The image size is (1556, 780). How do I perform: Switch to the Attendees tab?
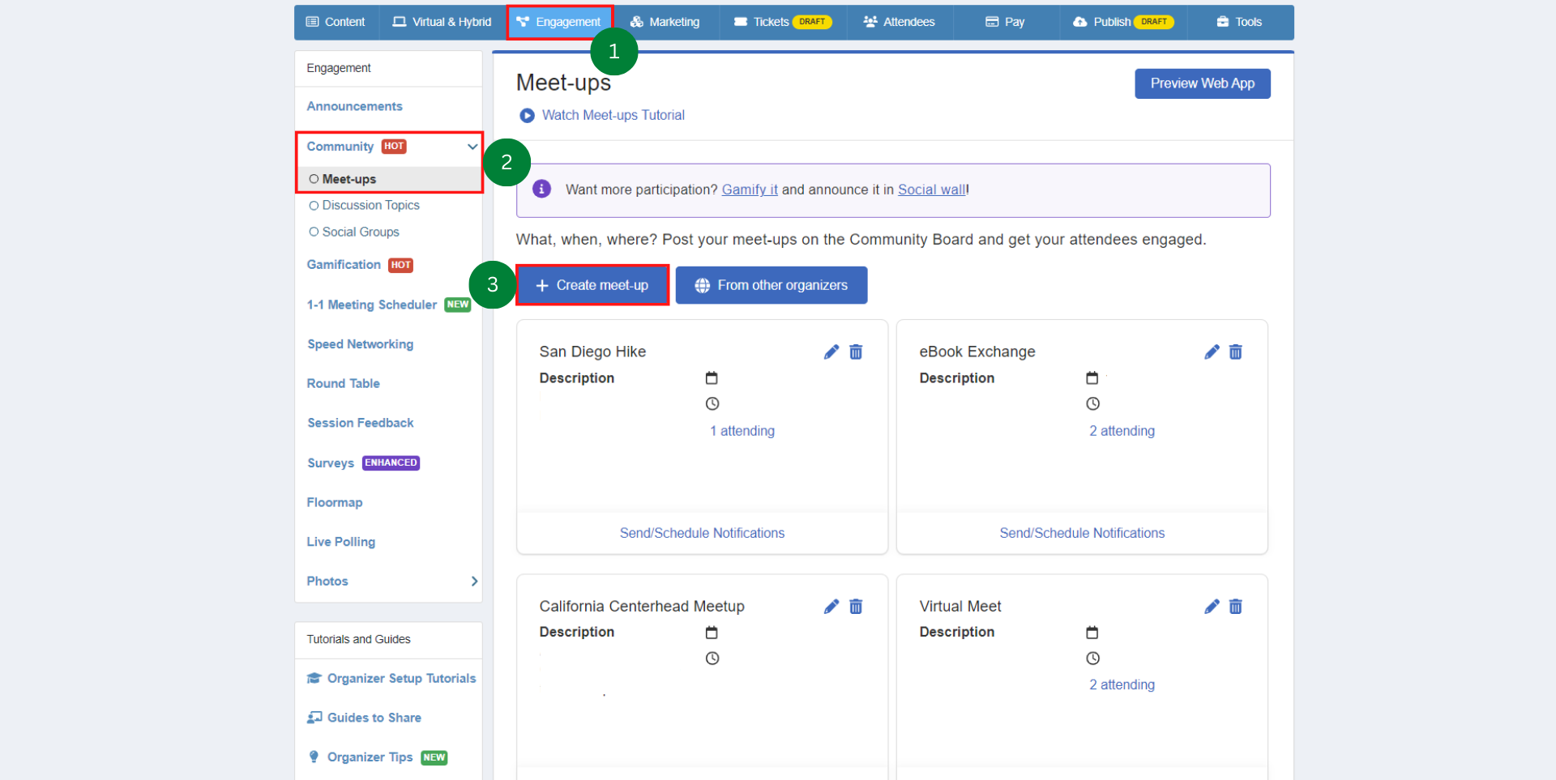[900, 22]
